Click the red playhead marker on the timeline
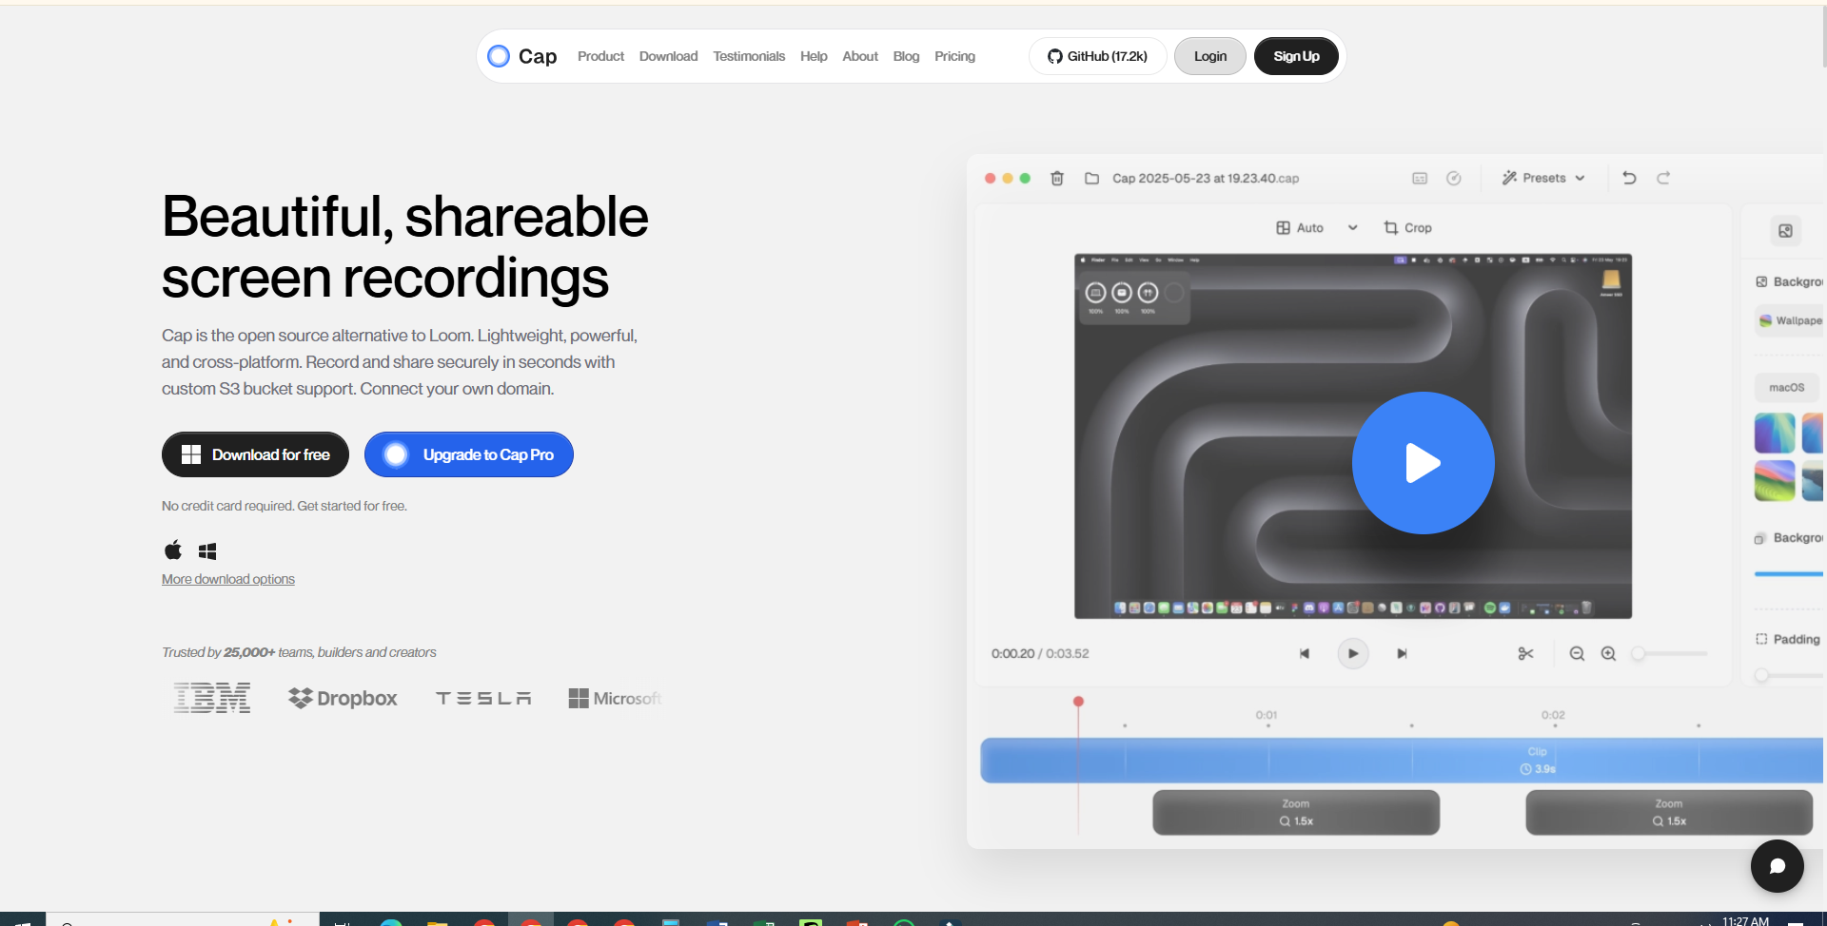The width and height of the screenshot is (1827, 926). (x=1078, y=702)
